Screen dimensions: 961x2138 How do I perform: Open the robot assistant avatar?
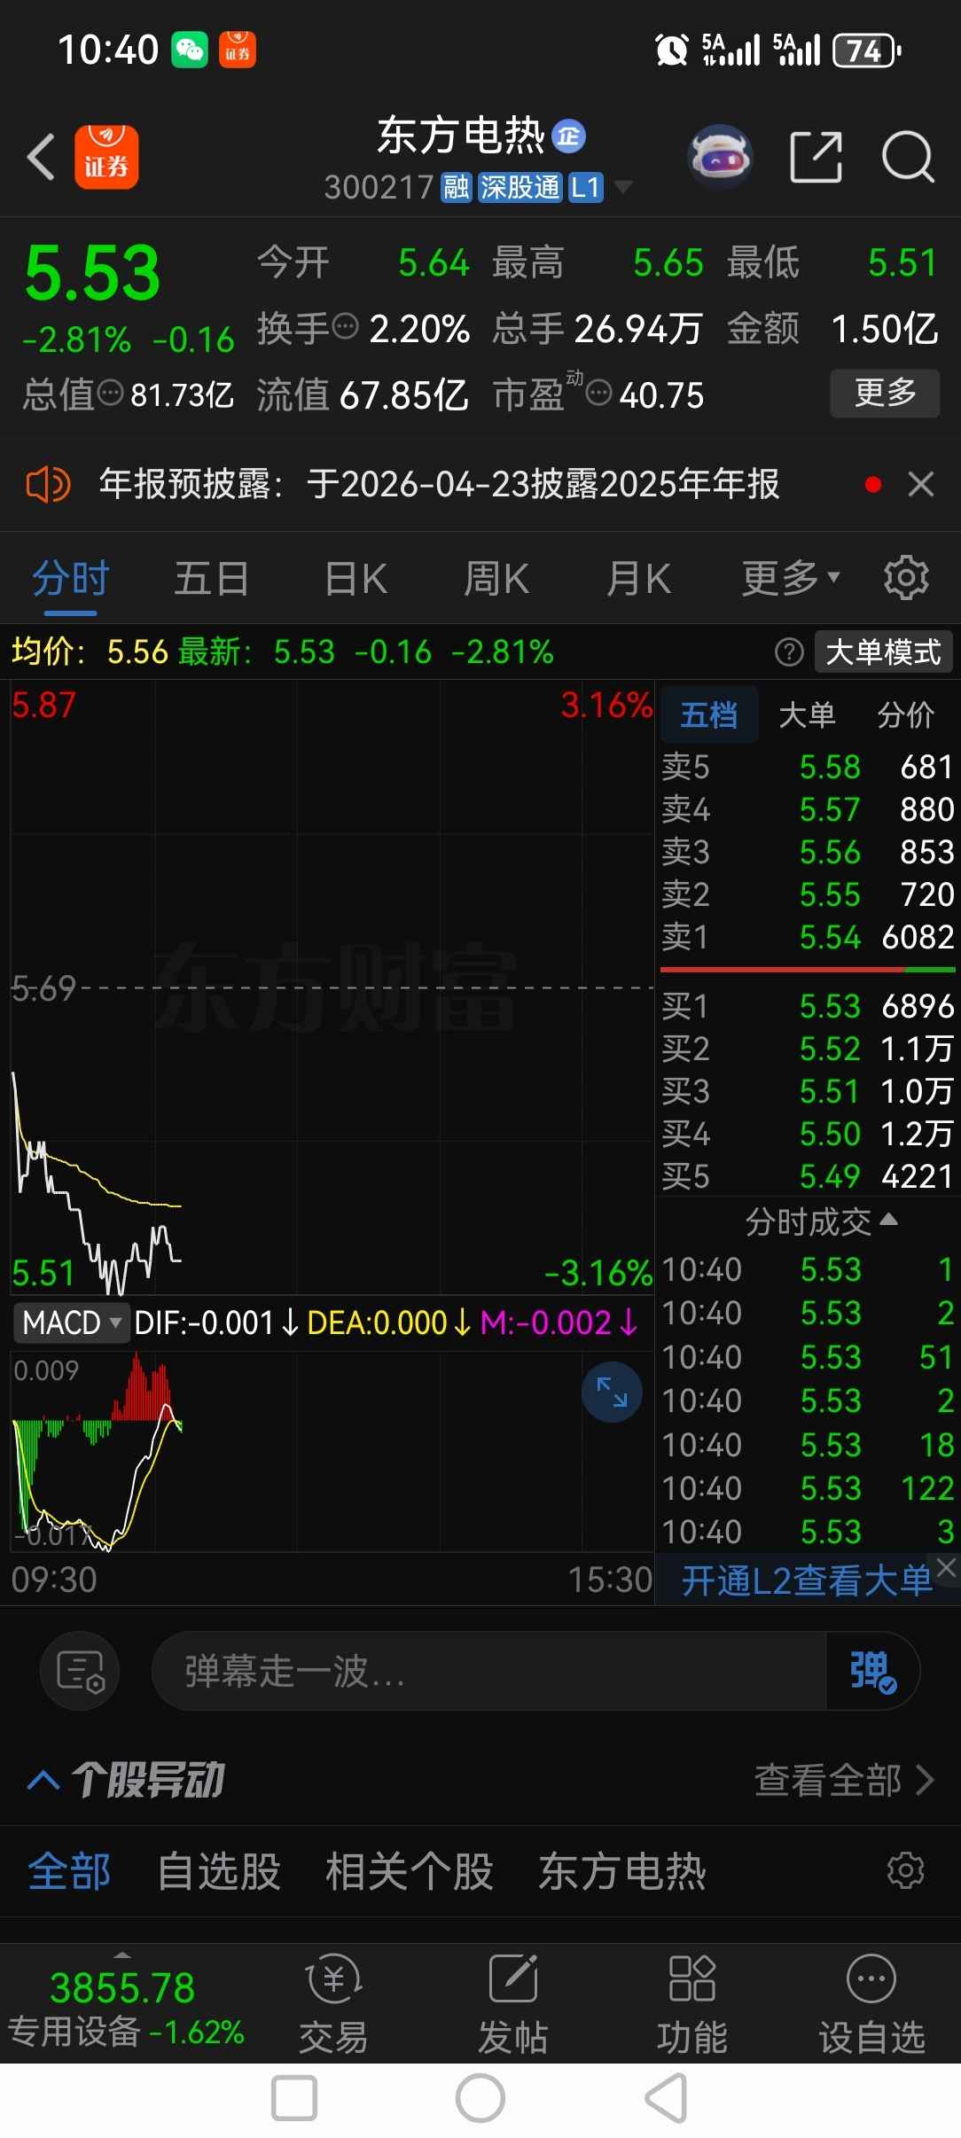click(x=720, y=157)
